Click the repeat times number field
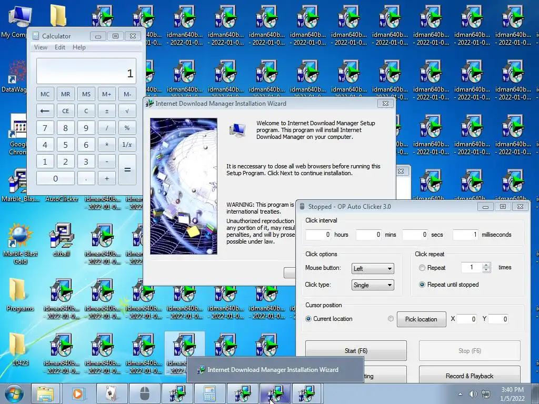The width and height of the screenshot is (539, 404). pyautogui.click(x=472, y=267)
